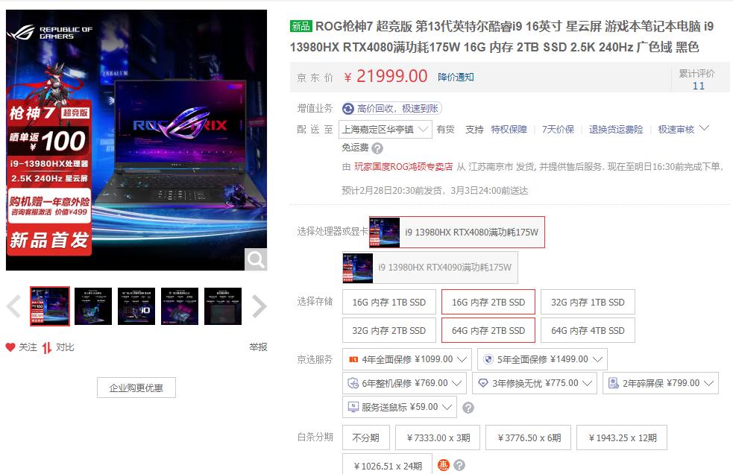Choose 16G 内存 1TB SSD storage
Viewport: 733px width, 474px height.
pyautogui.click(x=389, y=302)
